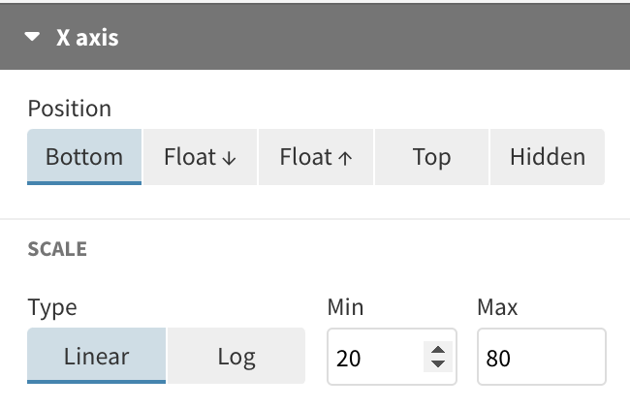This screenshot has width=630, height=409.
Task: Collapse the X axis section triangle
Action: coord(33,38)
